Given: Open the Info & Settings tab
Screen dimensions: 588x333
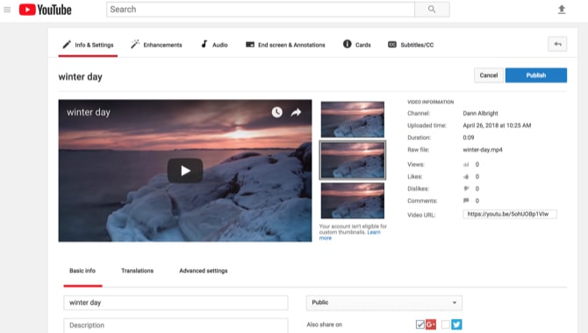Looking at the screenshot, I should 88,45.
